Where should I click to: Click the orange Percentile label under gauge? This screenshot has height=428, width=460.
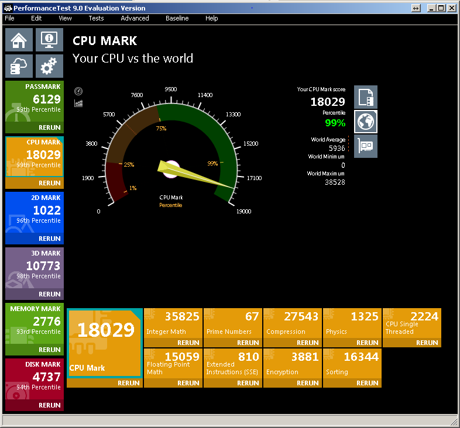[x=171, y=205]
